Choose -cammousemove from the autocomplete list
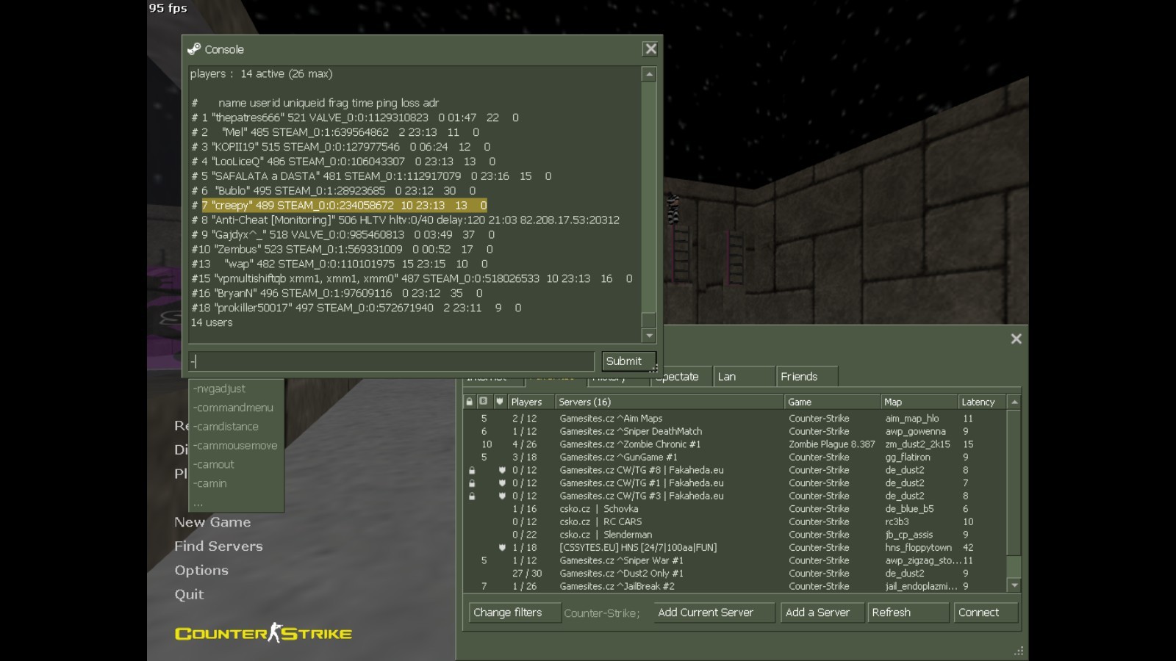This screenshot has height=661, width=1176. 235,446
